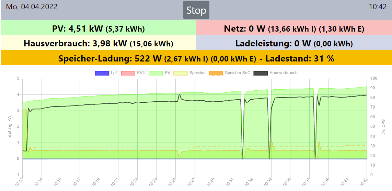Select the Ladeleistung: 0 W panel
Viewport: 392px width, 191px height.
coord(294,43)
